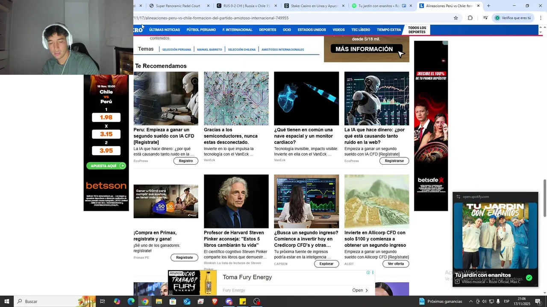
Task: Open Chrome media control icon
Action: point(485,18)
